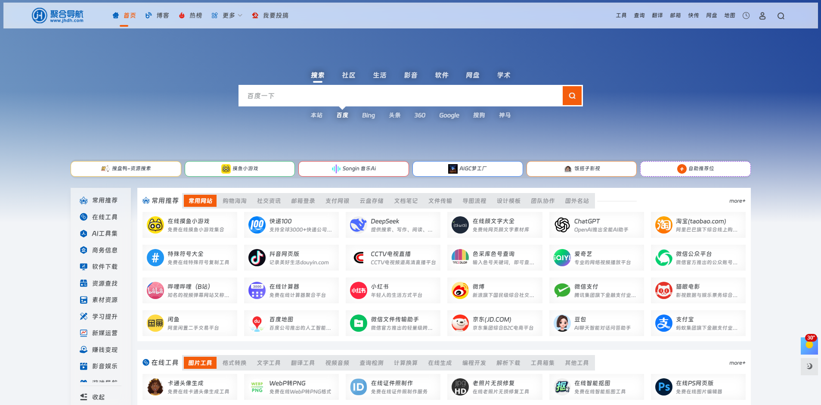This screenshot has height=405, width=821.
Task: Open 猫眼电影 icon
Action: [663, 290]
